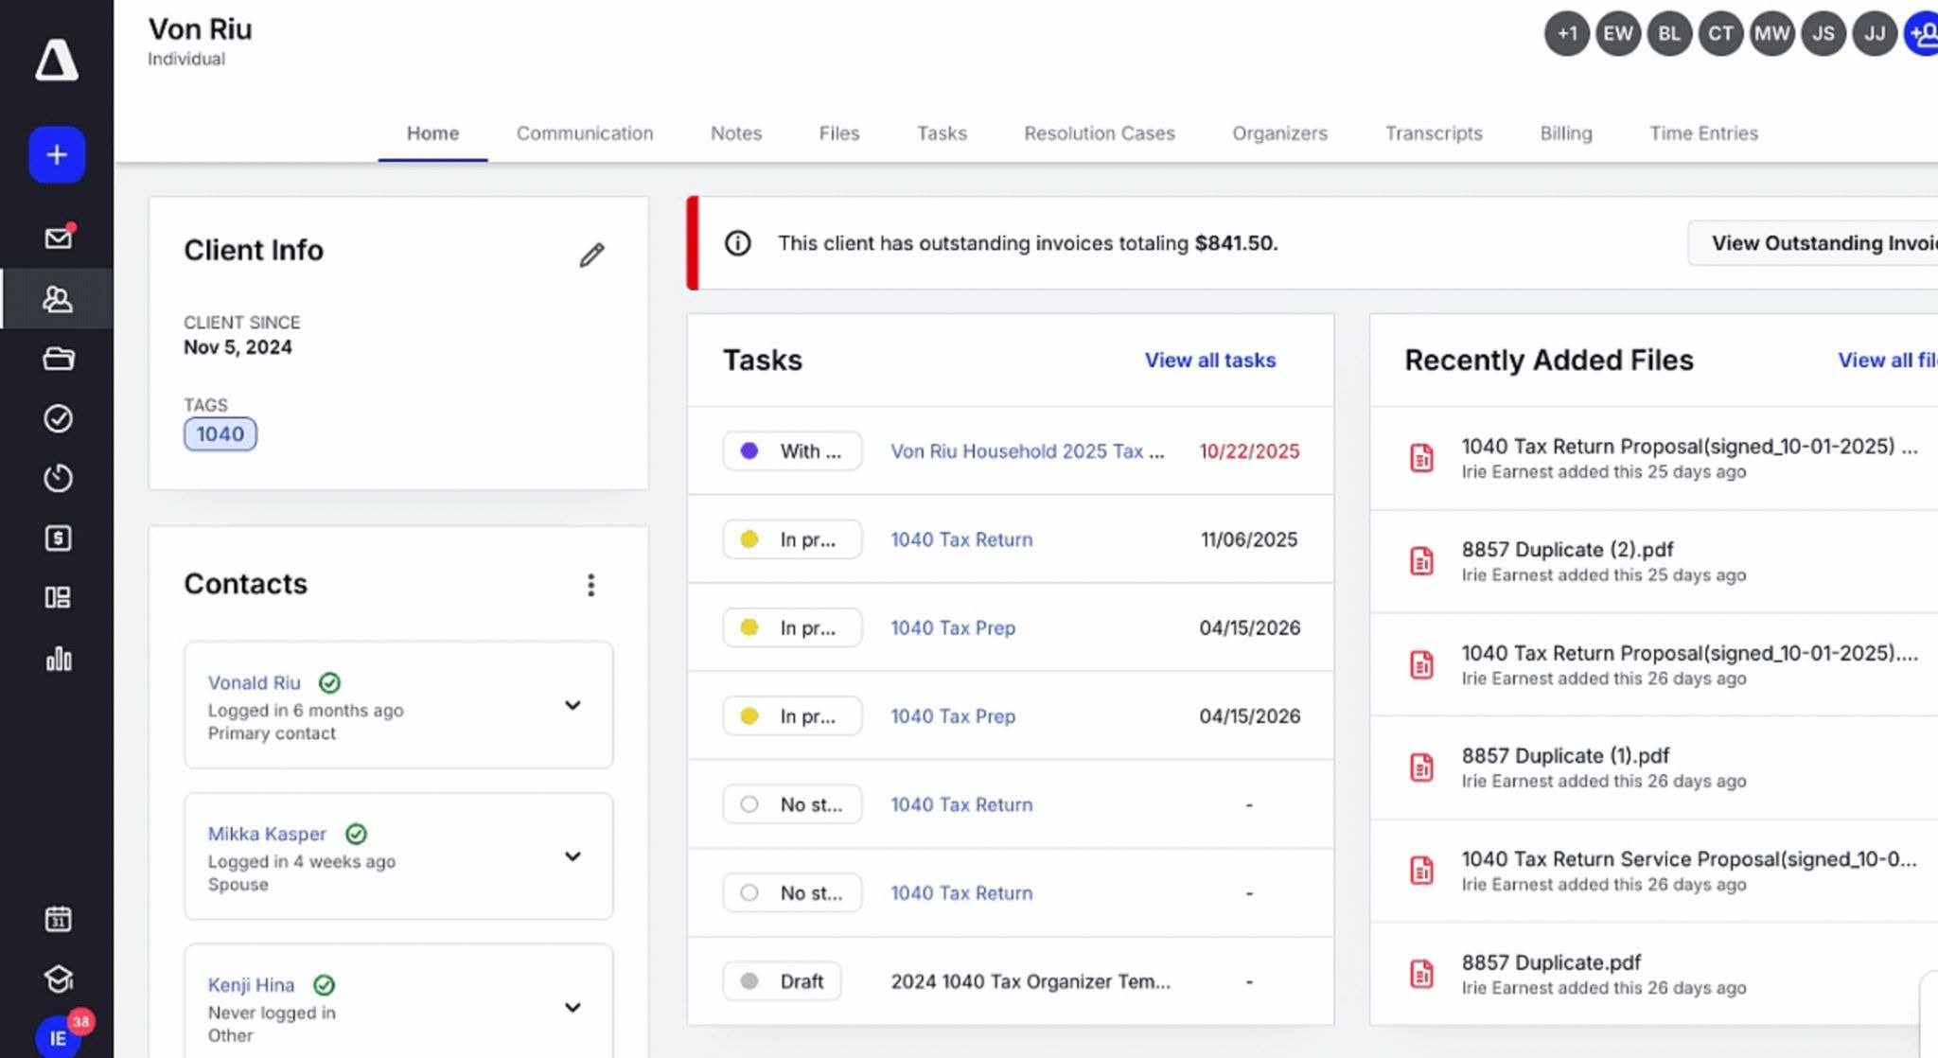Open status dropdown for Von Riu Household task
The width and height of the screenshot is (1938, 1058).
click(x=792, y=450)
